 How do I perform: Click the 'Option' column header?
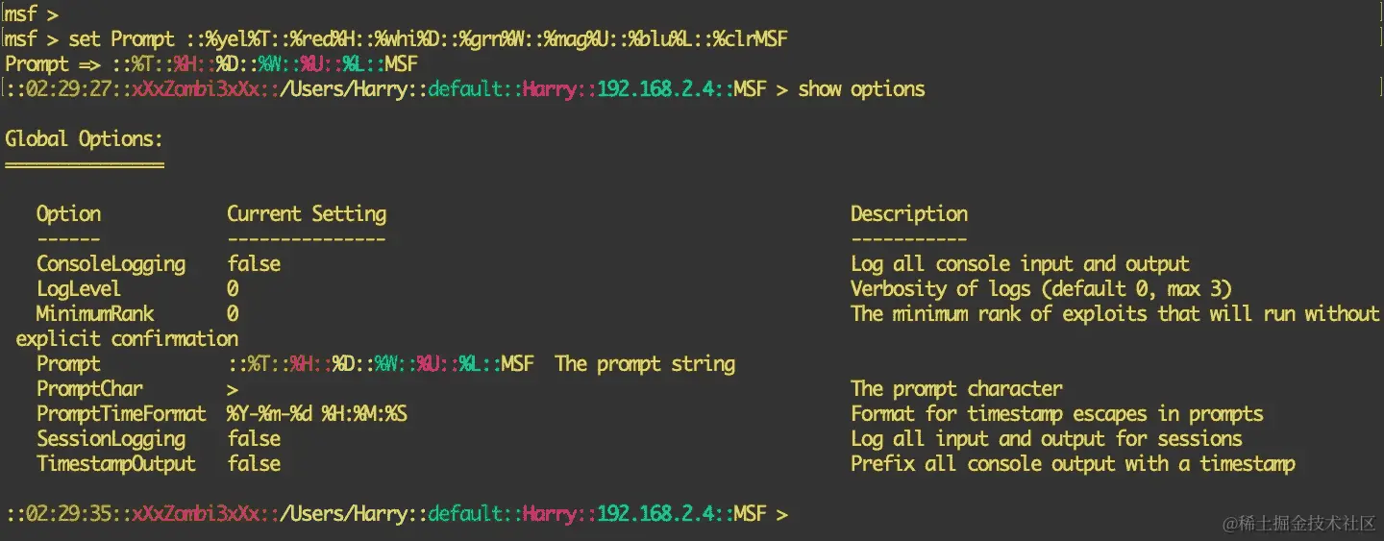pos(68,214)
